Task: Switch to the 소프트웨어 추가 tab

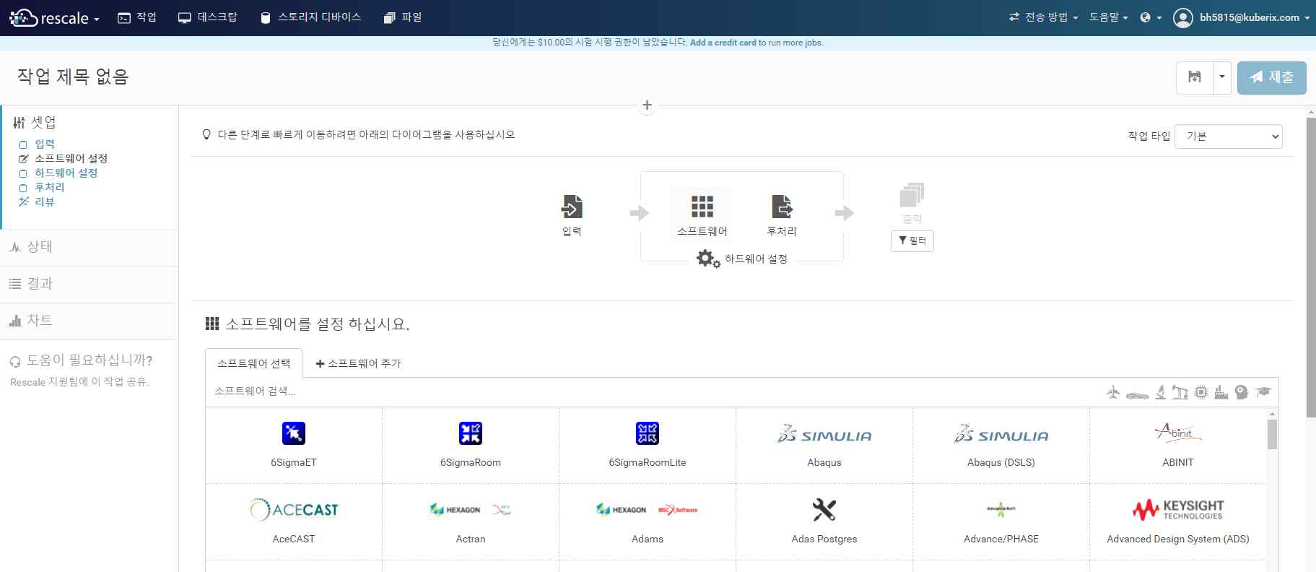Action: click(x=358, y=363)
